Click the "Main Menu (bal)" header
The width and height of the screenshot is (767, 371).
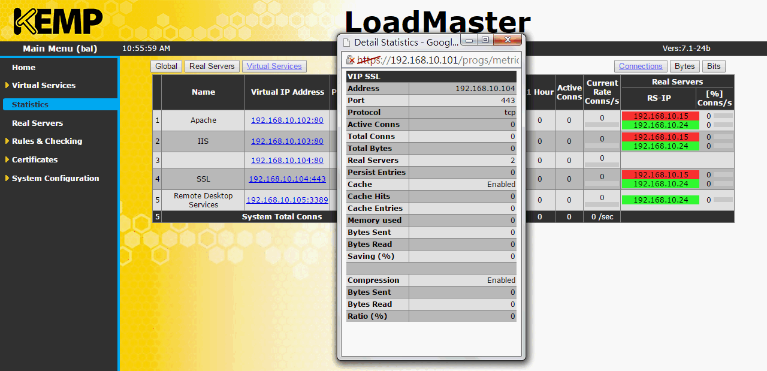click(60, 49)
